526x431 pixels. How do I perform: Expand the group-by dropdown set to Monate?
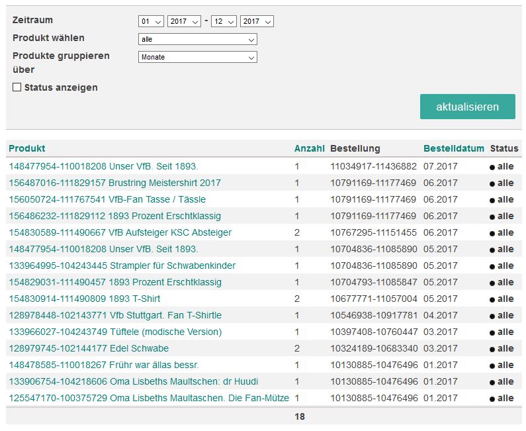(198, 57)
